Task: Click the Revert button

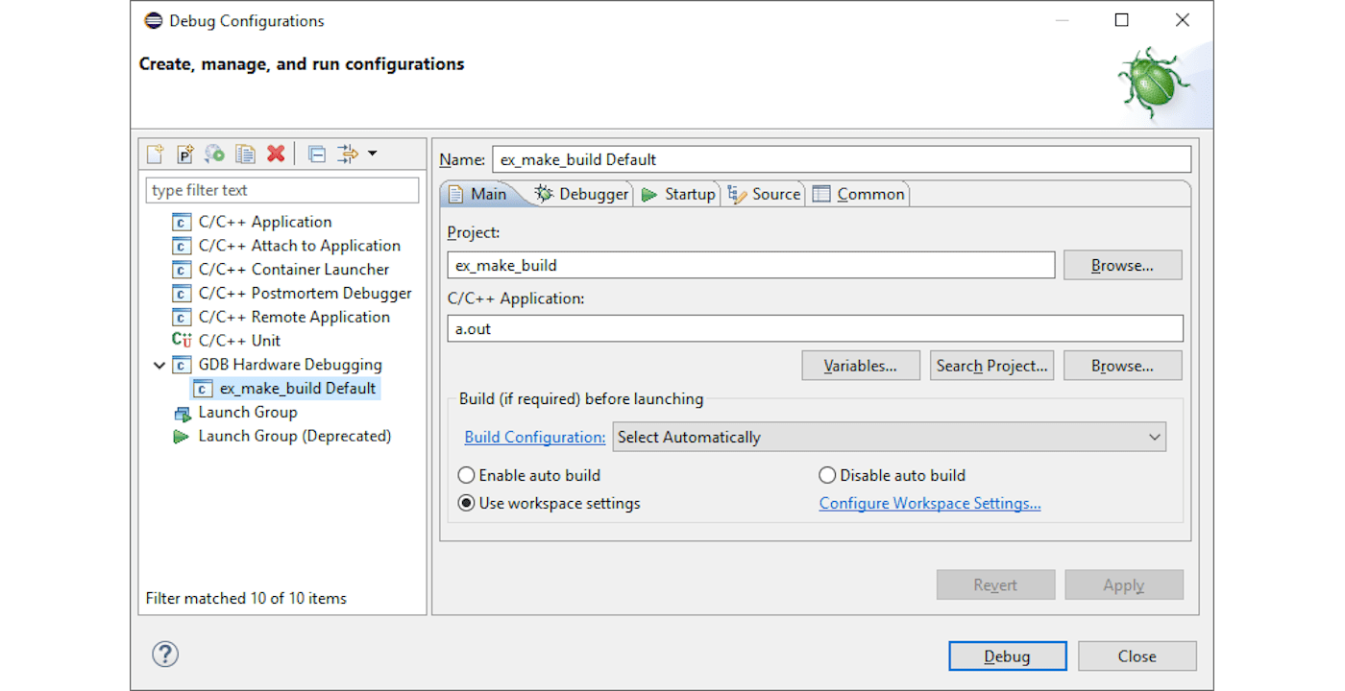Action: [995, 584]
